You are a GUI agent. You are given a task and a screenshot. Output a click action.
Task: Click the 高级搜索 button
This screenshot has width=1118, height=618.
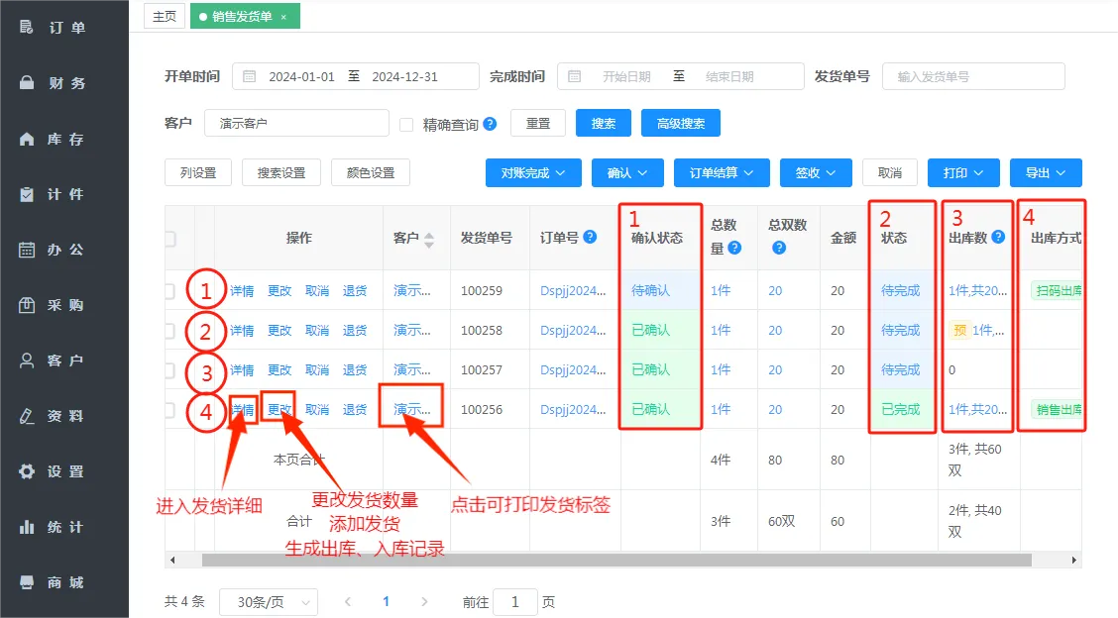[x=680, y=124]
